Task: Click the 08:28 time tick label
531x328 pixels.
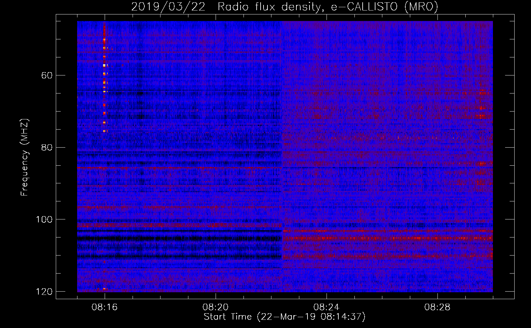Action: 437,307
